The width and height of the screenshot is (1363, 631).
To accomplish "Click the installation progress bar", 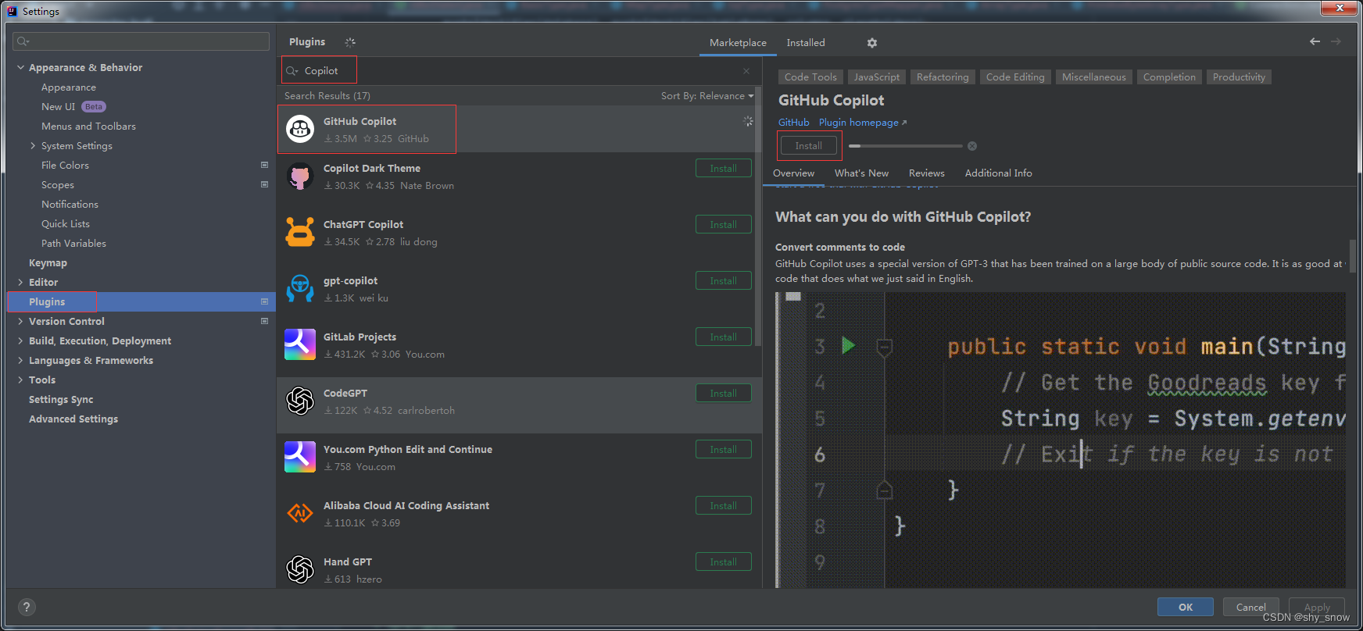I will (906, 146).
